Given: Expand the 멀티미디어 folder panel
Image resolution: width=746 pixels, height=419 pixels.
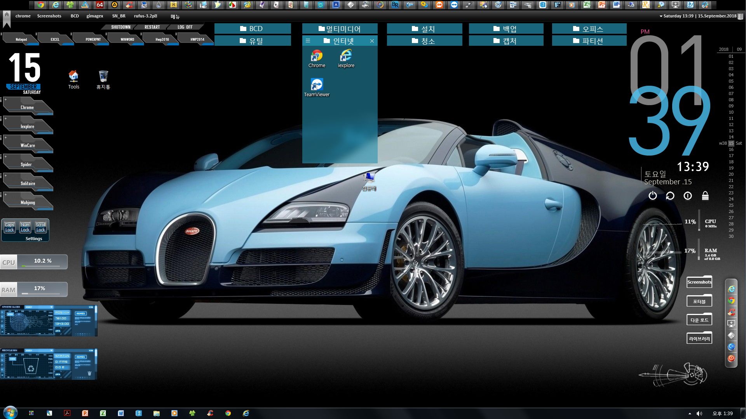Looking at the screenshot, I should click(x=340, y=29).
